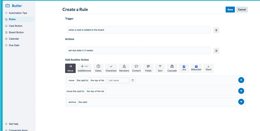Open the Content action tab

[x=136, y=68]
